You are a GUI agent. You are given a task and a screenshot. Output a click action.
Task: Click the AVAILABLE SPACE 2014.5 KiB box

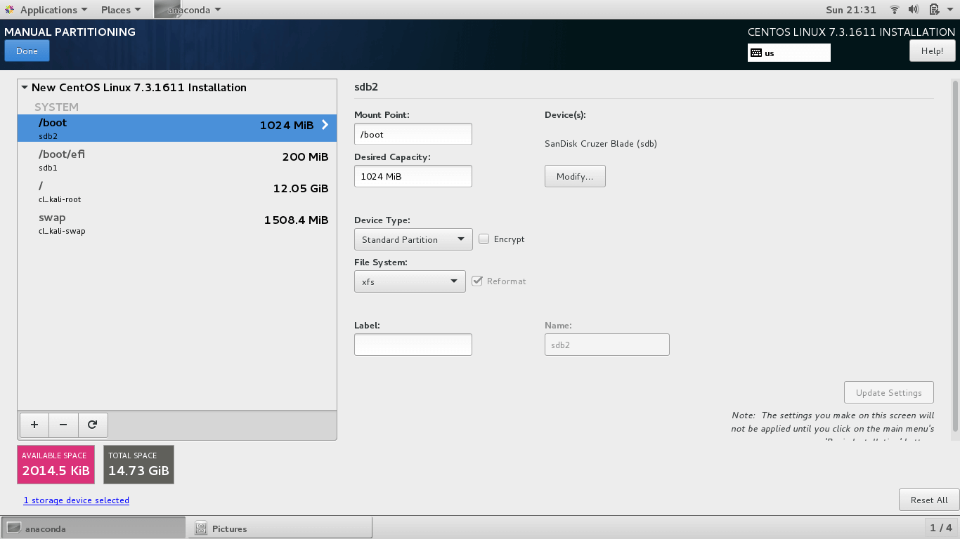56,465
